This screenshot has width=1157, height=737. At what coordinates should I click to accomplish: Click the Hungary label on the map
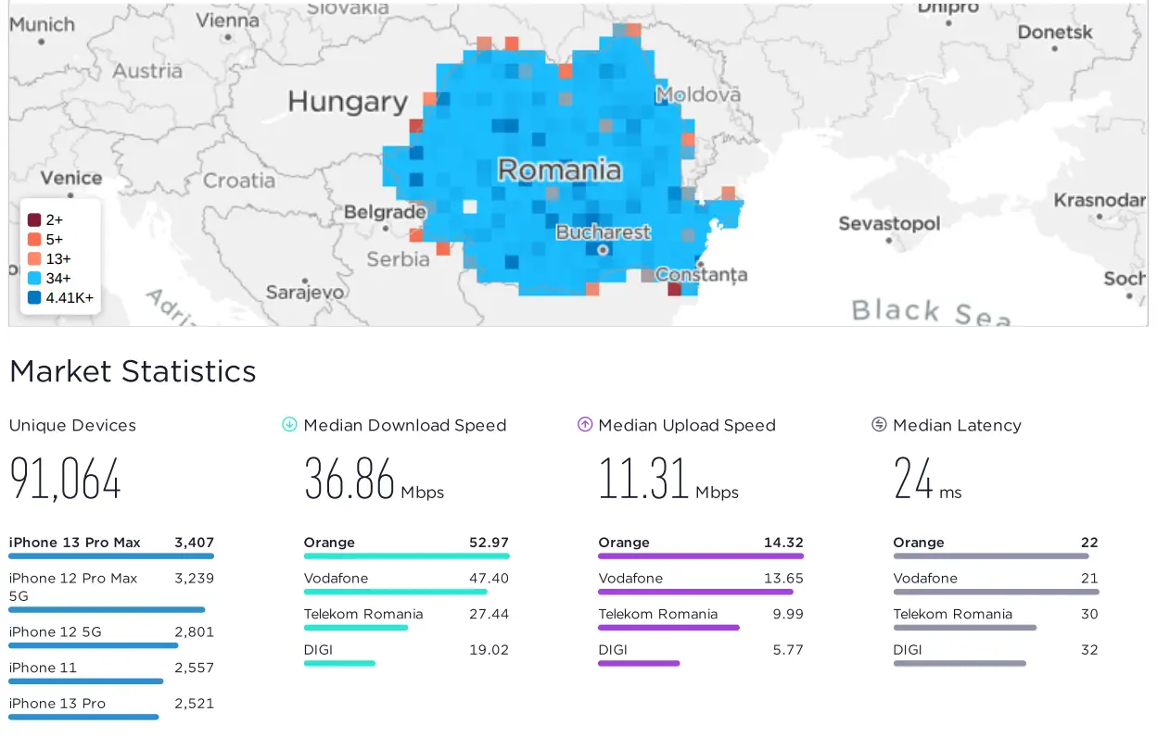348,101
